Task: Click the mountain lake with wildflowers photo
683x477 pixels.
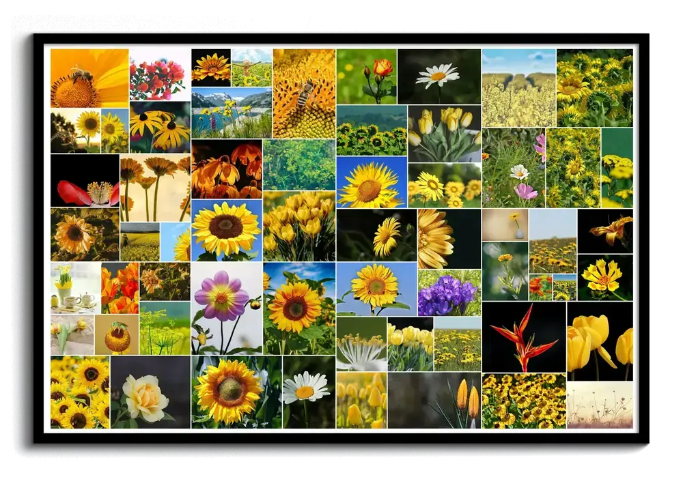Action: (232, 113)
